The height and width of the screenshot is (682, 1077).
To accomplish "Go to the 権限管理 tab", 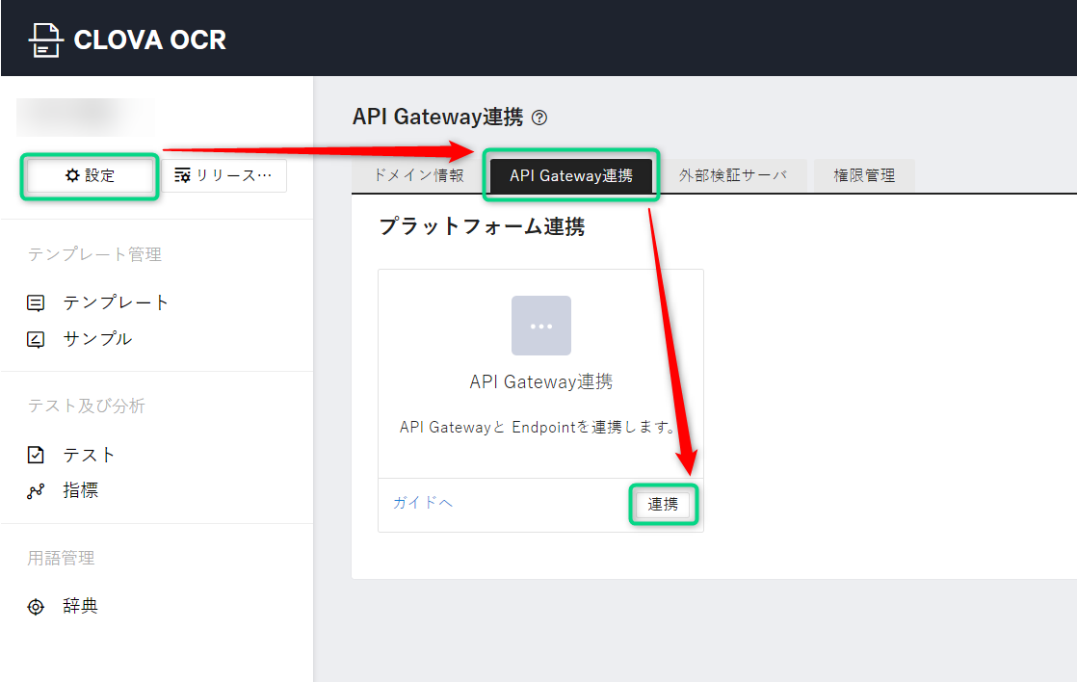I will [x=864, y=175].
